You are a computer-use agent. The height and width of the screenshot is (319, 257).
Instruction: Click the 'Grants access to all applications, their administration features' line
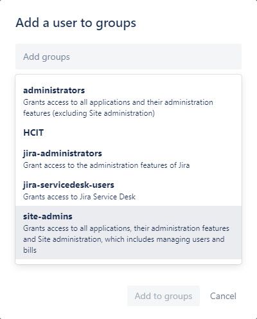tap(126, 228)
